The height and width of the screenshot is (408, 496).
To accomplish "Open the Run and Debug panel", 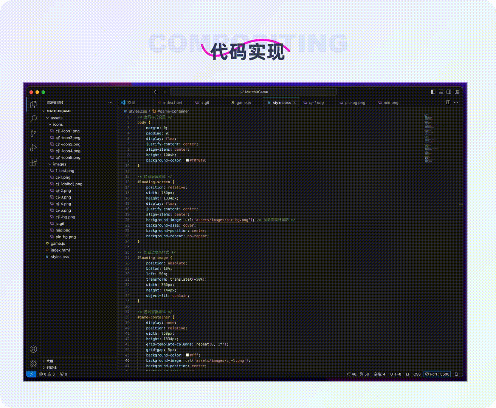I will pyautogui.click(x=33, y=147).
